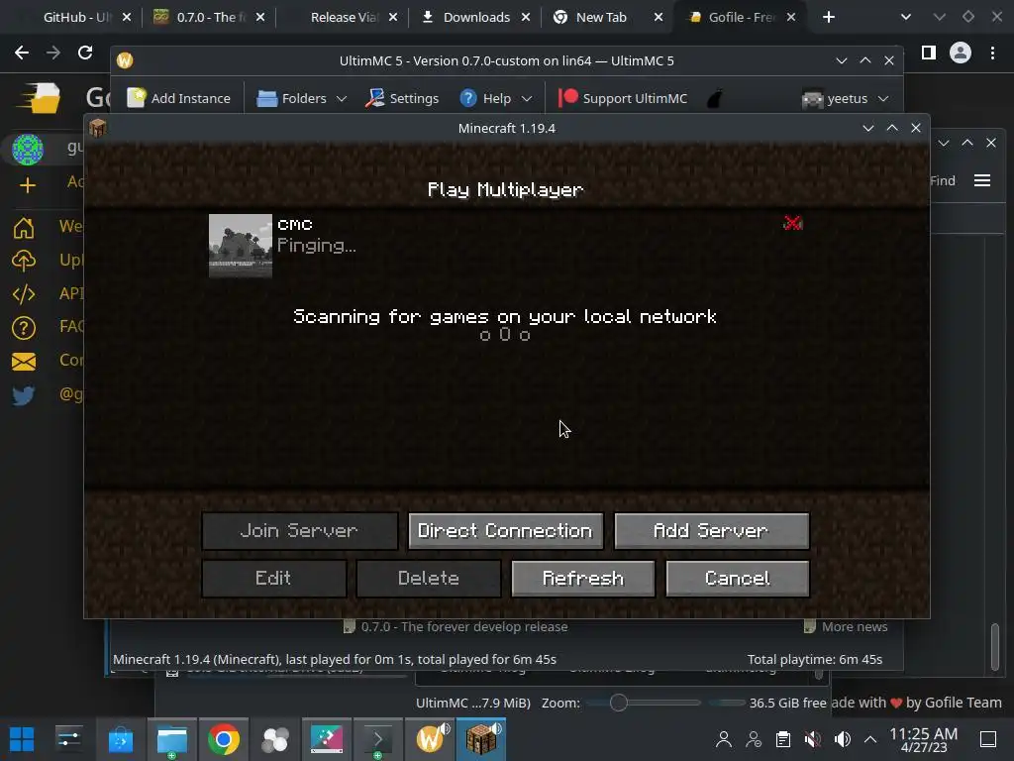1014x761 pixels.
Task: Click the Help question mark icon
Action: [x=468, y=98]
